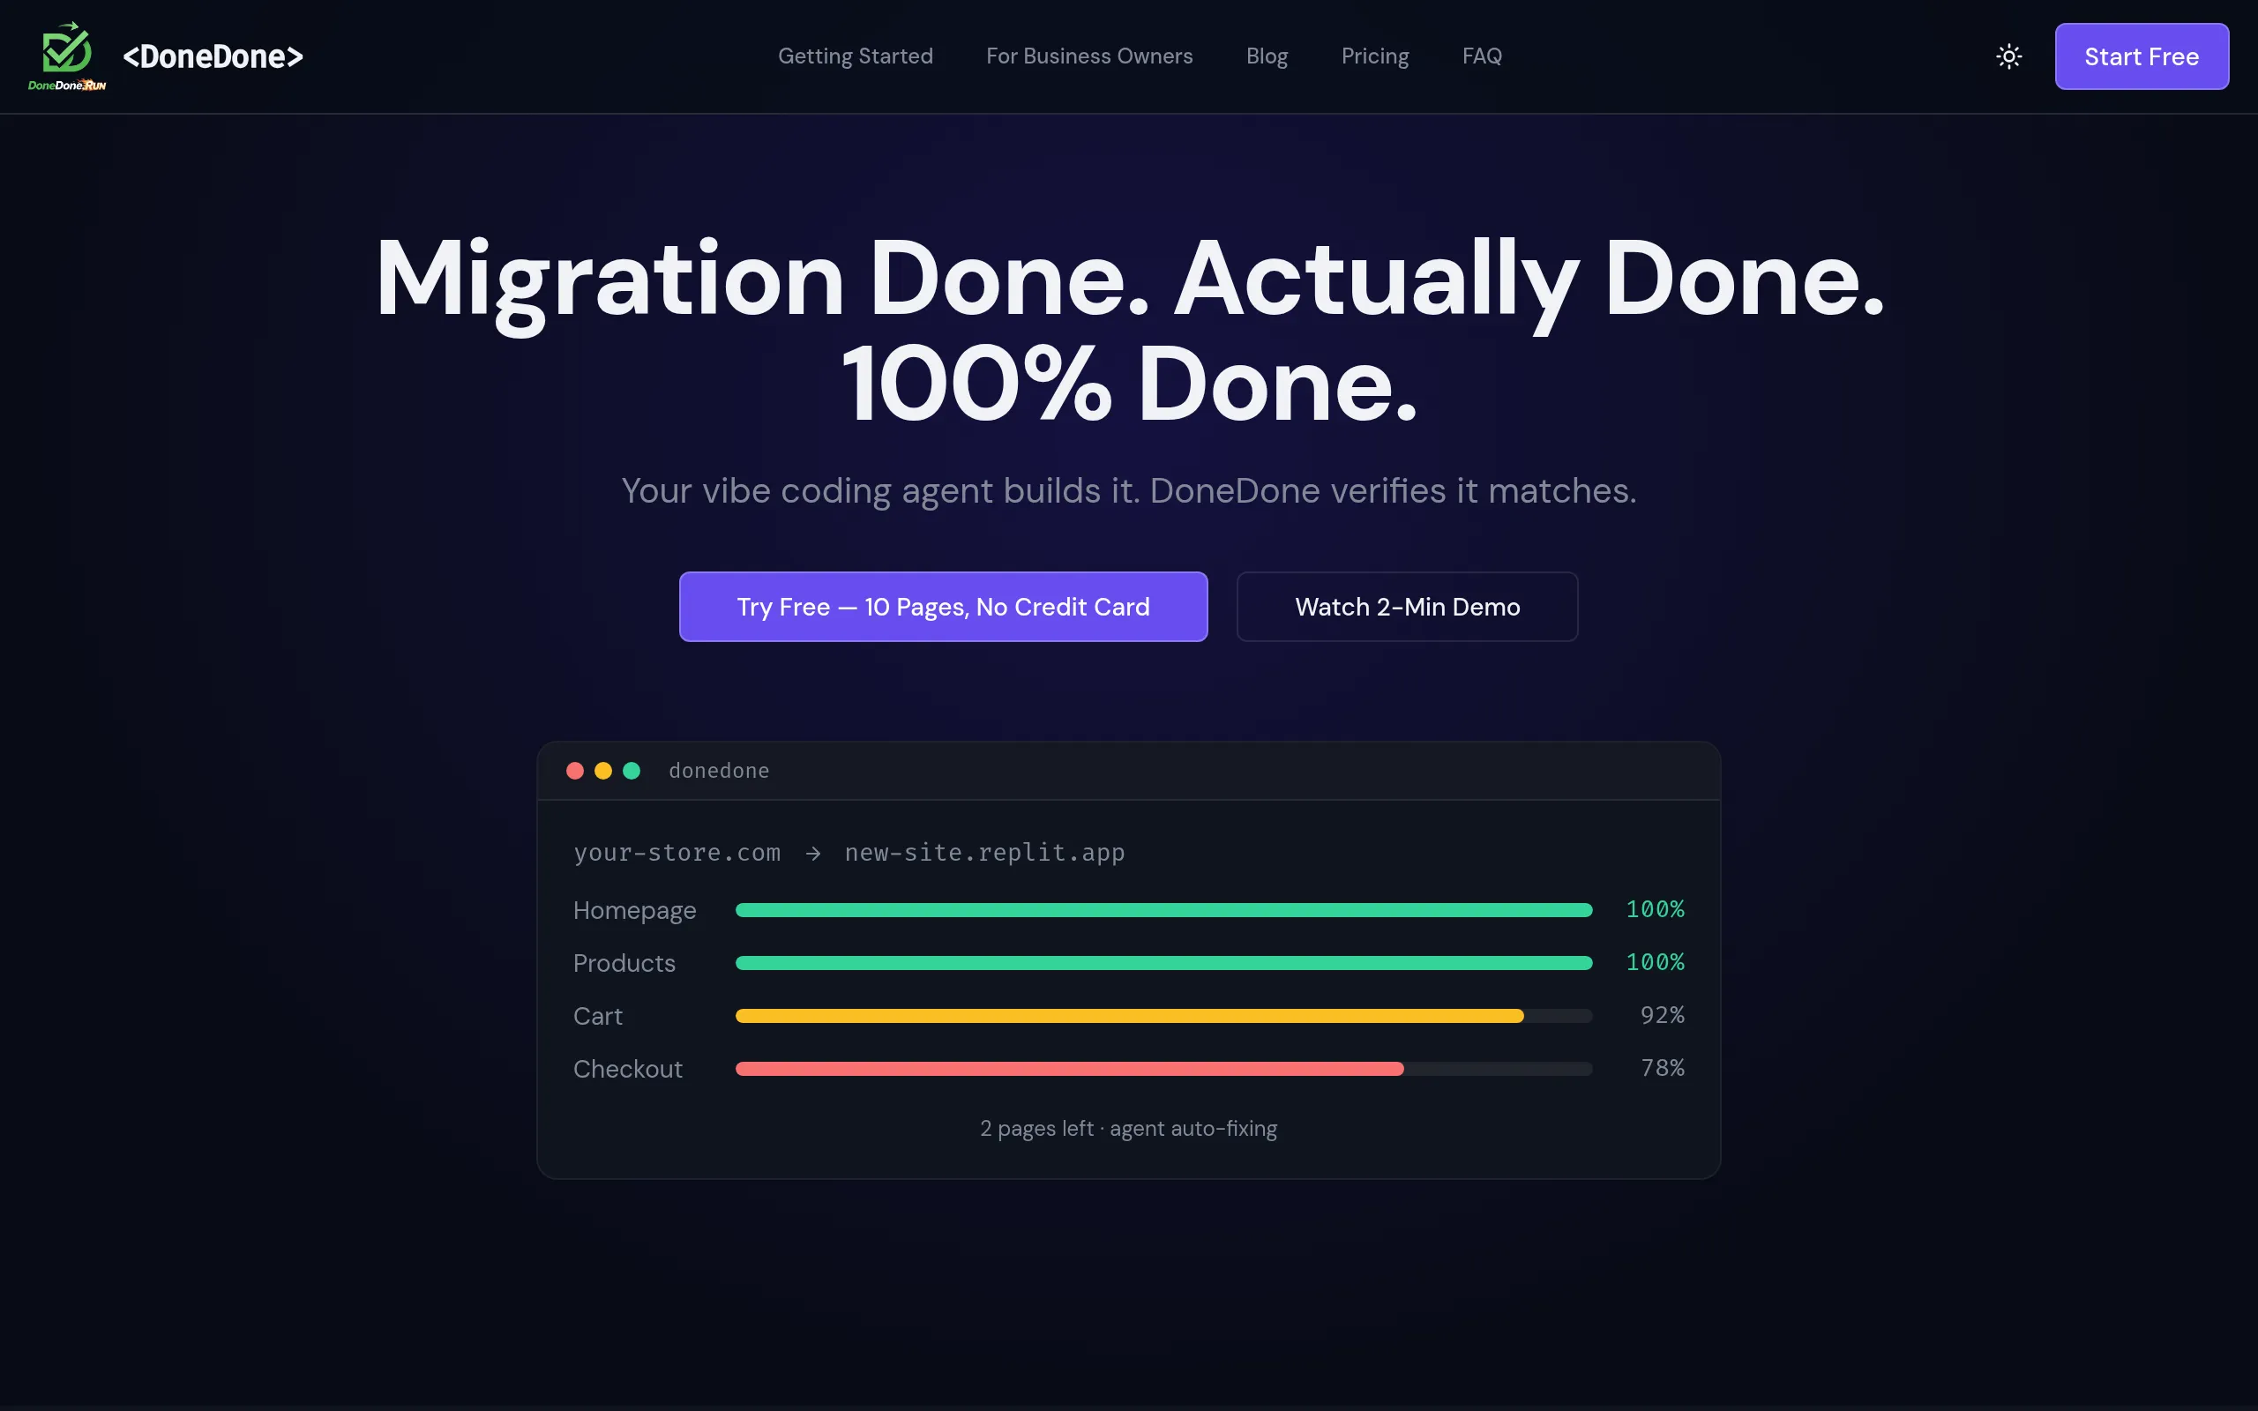Click the yellow dot in donedone window
The height and width of the screenshot is (1411, 2258).
(x=602, y=771)
